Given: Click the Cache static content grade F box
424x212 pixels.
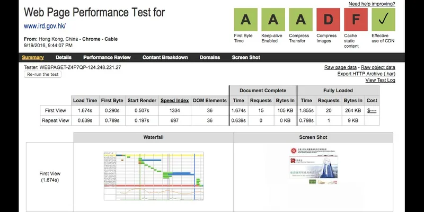Looking at the screenshot, I should coord(356,20).
